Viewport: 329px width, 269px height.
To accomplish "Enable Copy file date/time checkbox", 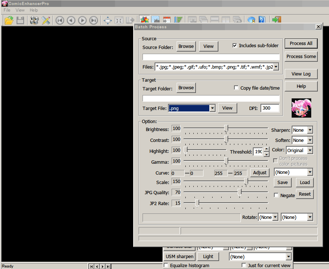I will (236, 88).
